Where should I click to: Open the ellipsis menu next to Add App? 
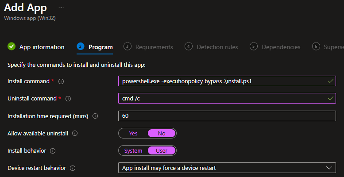point(61,8)
